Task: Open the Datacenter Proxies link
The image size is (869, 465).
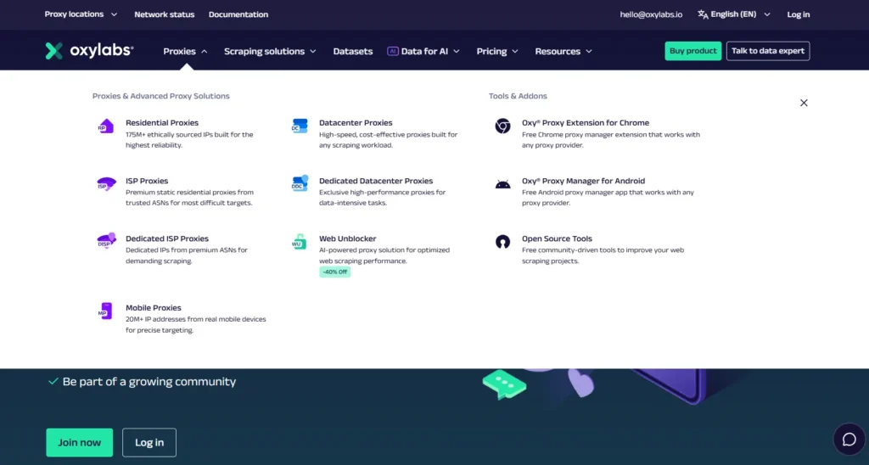Action: [356, 122]
